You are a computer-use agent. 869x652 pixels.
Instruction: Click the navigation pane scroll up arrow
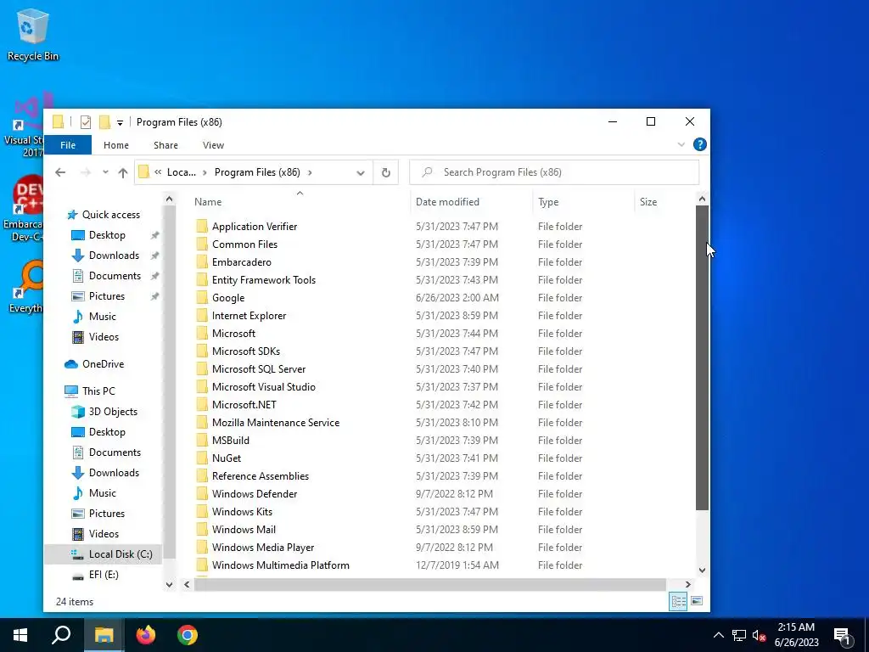click(x=169, y=199)
